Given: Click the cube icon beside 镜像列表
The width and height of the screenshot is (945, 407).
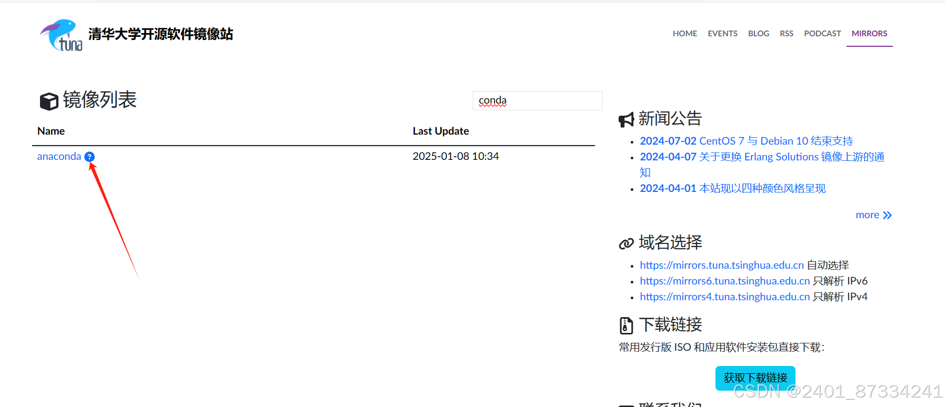Looking at the screenshot, I should [49, 101].
